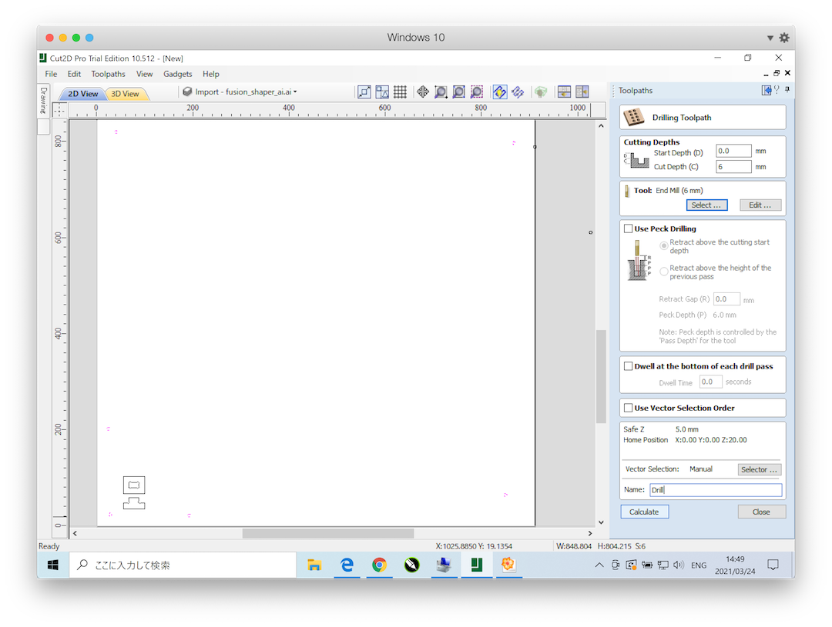Toggle the 2D toolpath preview icon

click(500, 92)
